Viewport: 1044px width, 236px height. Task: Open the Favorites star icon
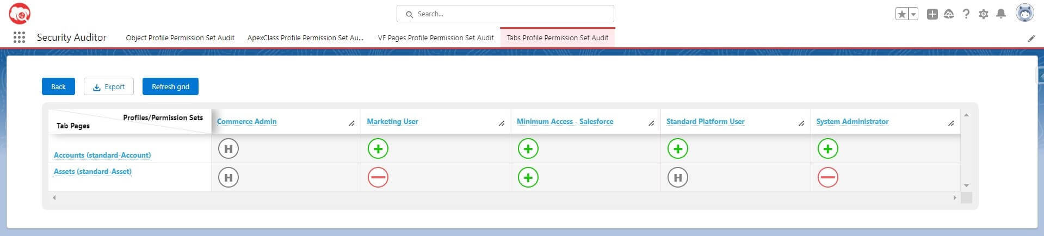[902, 14]
